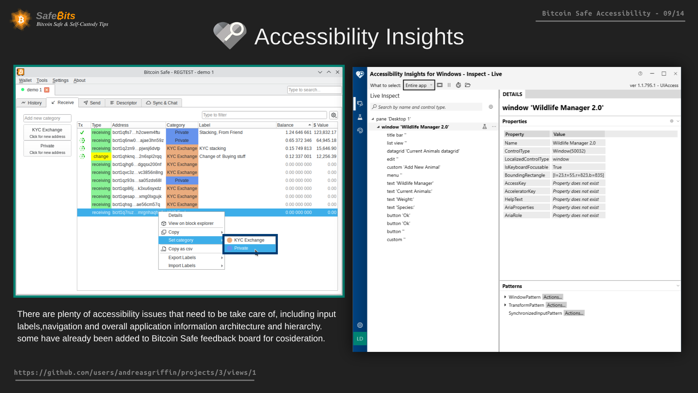Open the Tools menu

pos(42,80)
